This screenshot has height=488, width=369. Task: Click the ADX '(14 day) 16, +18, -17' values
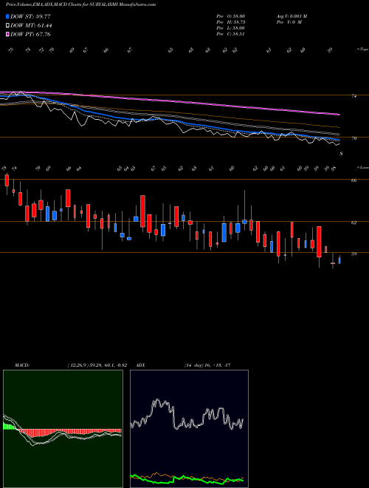pyautogui.click(x=207, y=365)
